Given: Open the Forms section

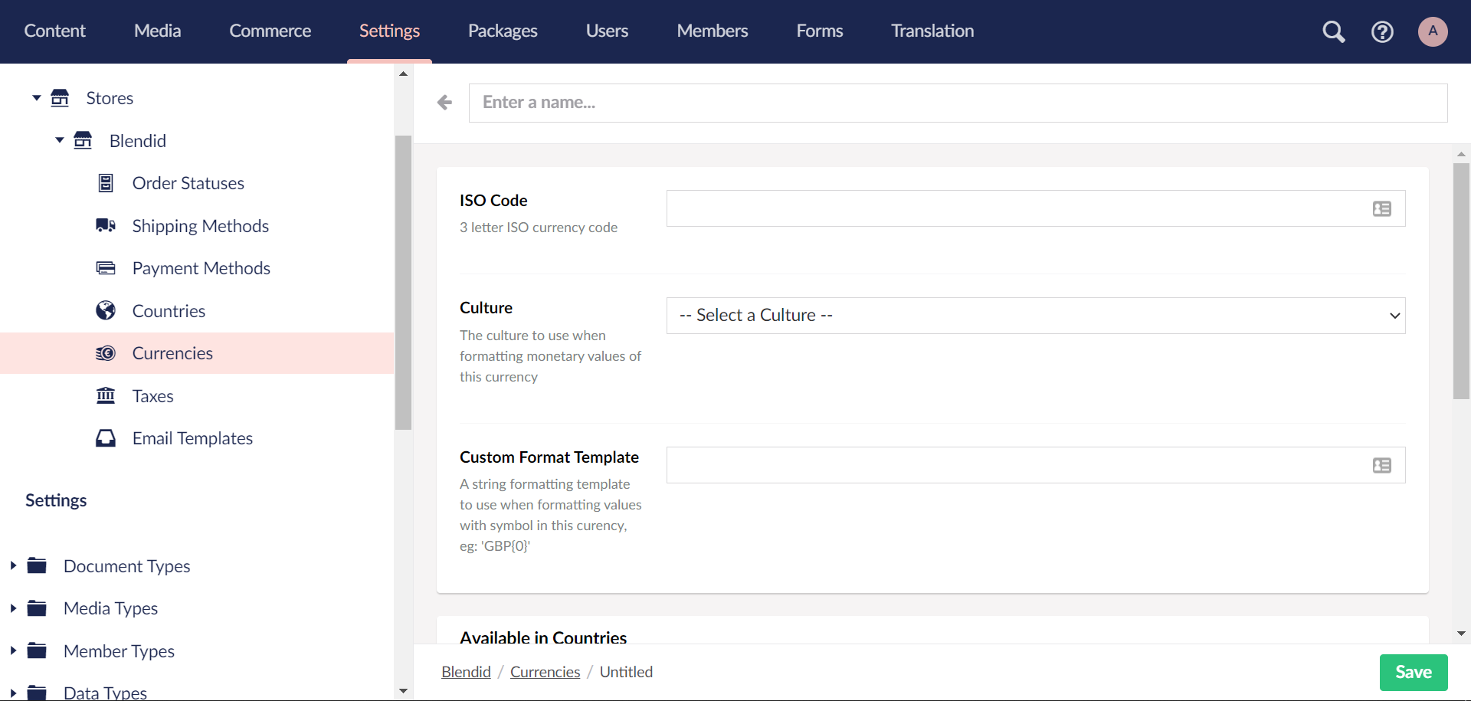Looking at the screenshot, I should pyautogui.click(x=819, y=31).
